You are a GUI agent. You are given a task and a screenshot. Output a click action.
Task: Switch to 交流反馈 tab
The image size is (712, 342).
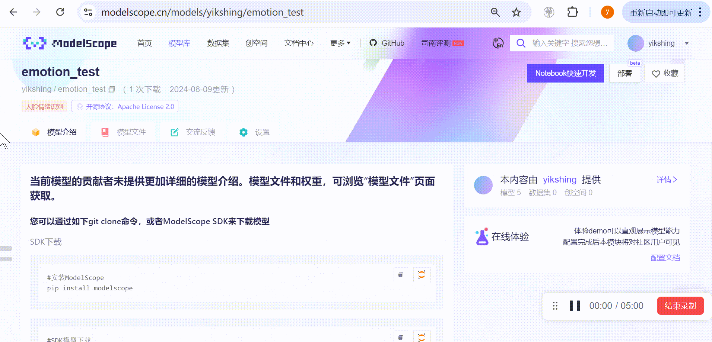pyautogui.click(x=193, y=132)
